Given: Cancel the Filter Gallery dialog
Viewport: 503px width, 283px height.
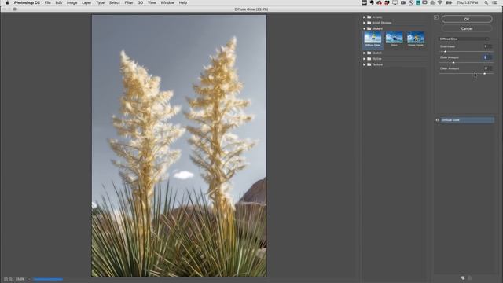Looking at the screenshot, I should (467, 28).
